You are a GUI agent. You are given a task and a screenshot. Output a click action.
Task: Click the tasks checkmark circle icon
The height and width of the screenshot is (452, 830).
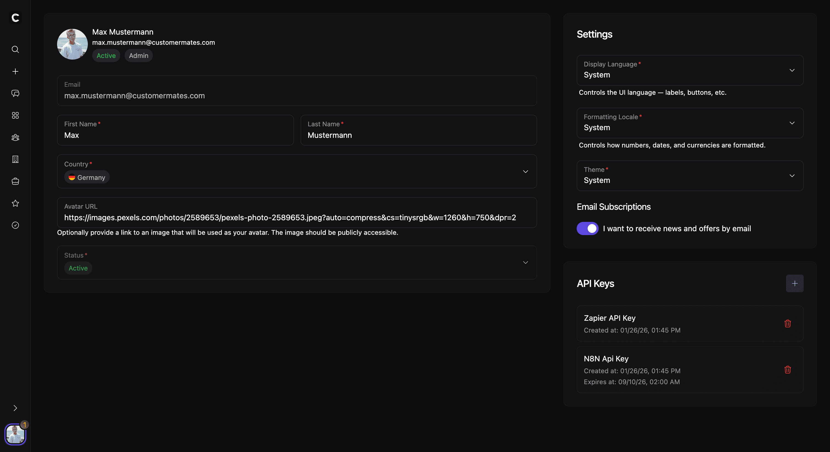15,225
